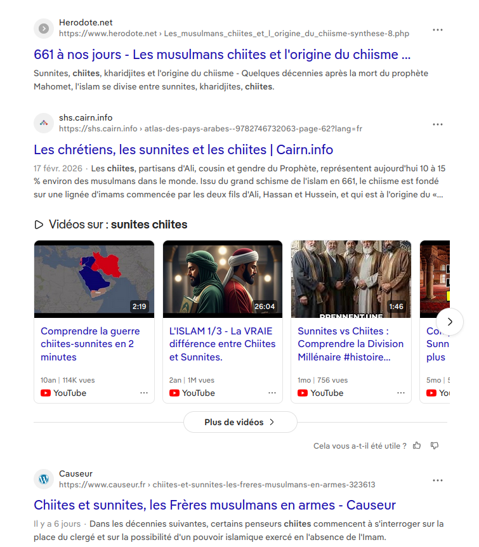Open options menu on the 2:19 video card
The image size is (479, 547).
point(144,393)
